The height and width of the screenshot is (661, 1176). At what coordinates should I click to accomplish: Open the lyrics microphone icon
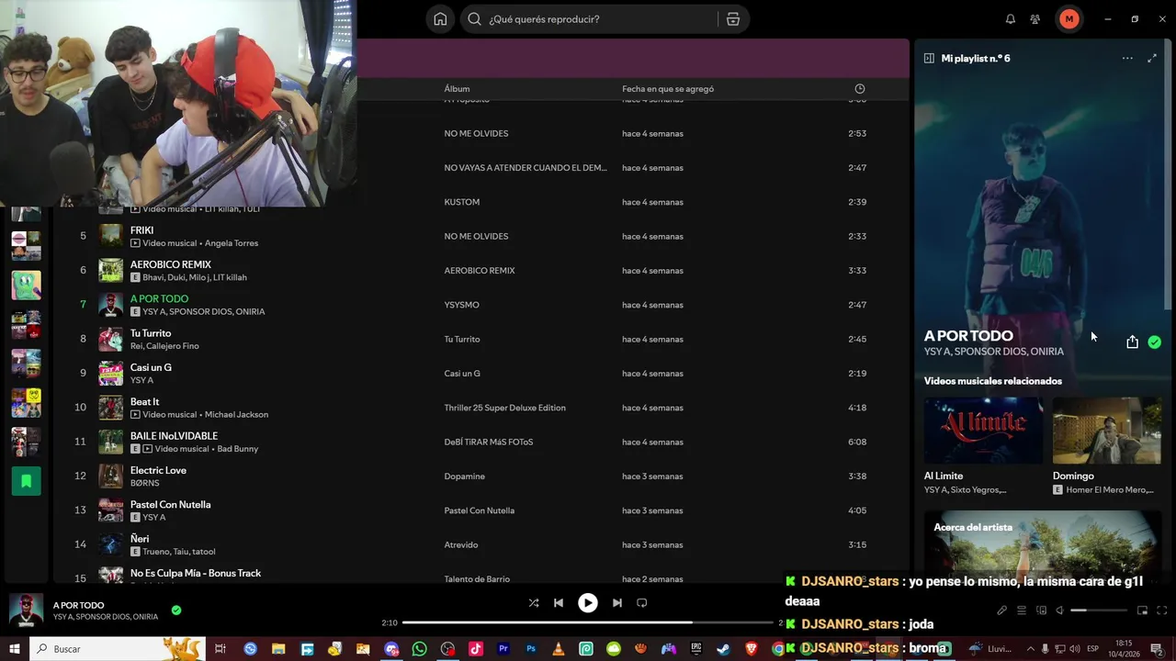1001,611
